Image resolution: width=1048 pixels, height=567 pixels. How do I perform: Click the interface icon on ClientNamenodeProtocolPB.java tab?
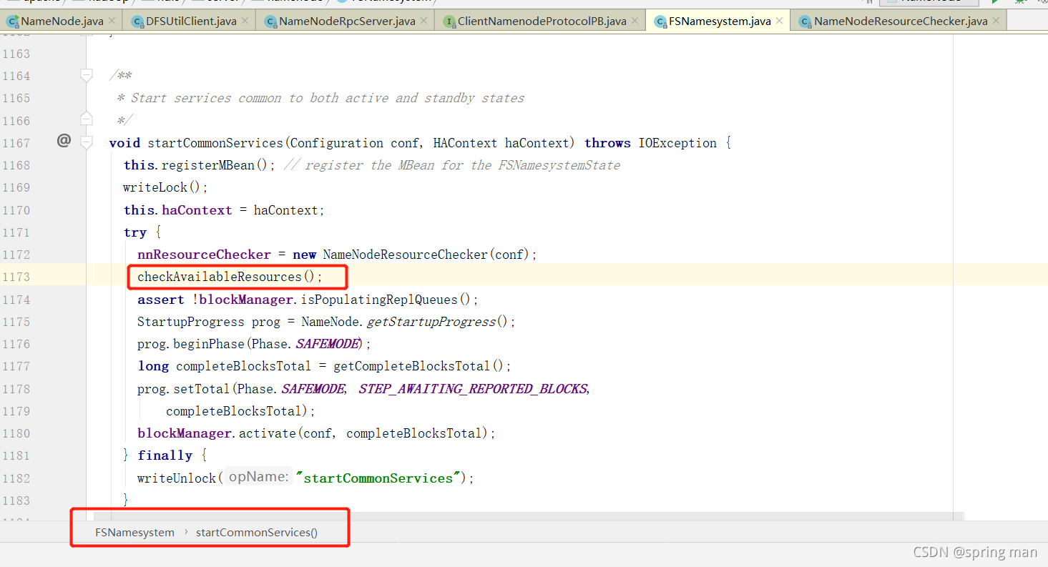coord(449,21)
